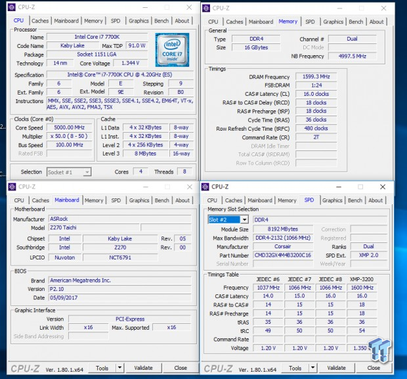Minimize the SPD CPU-Z window
This screenshot has height=379, width=407.
pyautogui.click(x=339, y=187)
